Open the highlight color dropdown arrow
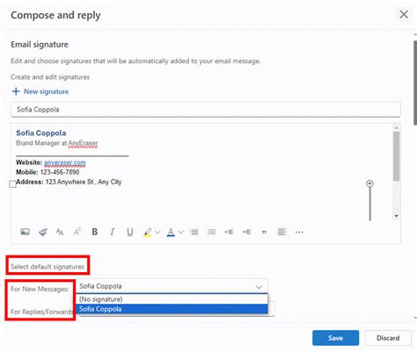Viewport: 417px width, 352px height. (x=157, y=233)
